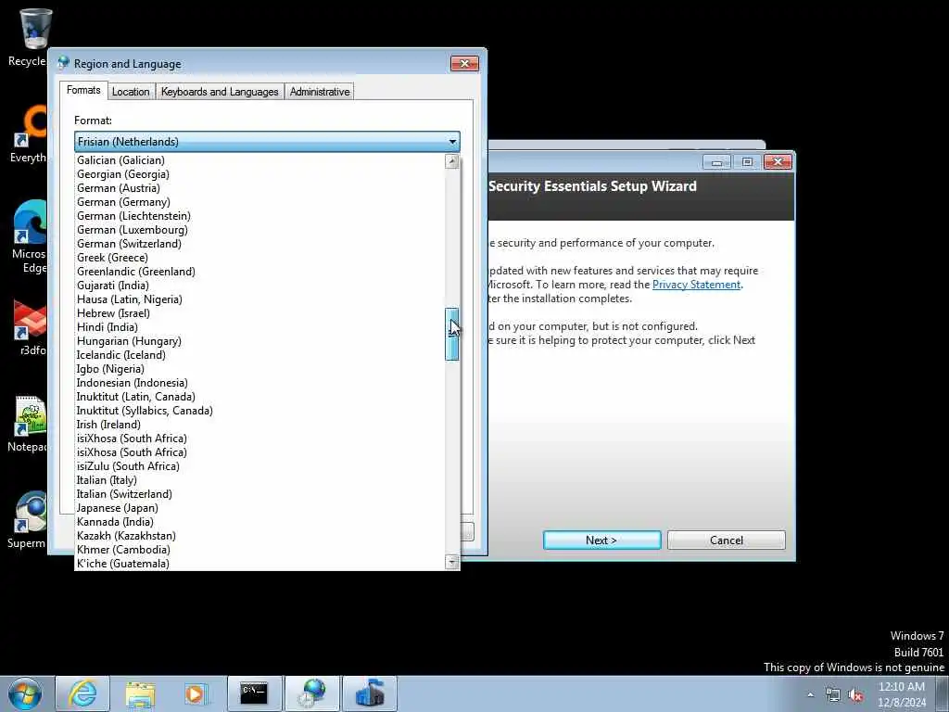Screen dimensions: 949x712
Task: Click the format list scroll down arrow
Action: 452,562
